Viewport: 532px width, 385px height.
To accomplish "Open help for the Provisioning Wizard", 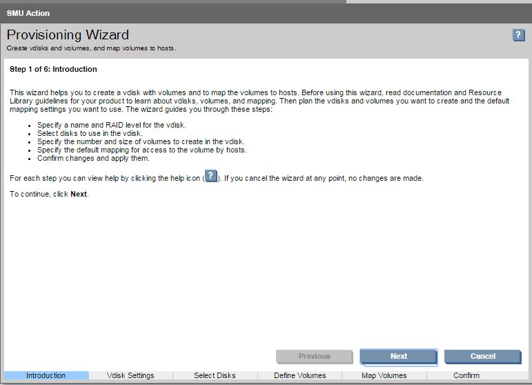I will (x=519, y=35).
